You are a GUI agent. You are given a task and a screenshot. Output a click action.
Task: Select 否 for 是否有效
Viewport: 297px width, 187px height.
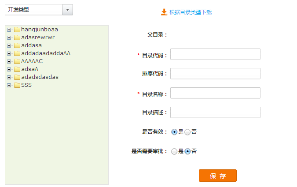pyautogui.click(x=187, y=132)
